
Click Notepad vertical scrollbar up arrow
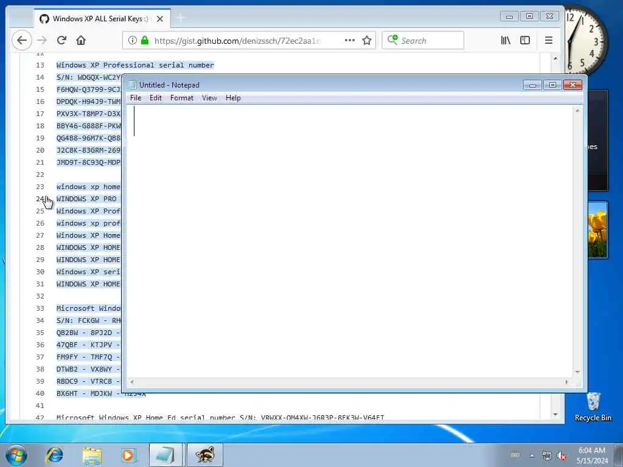click(577, 111)
